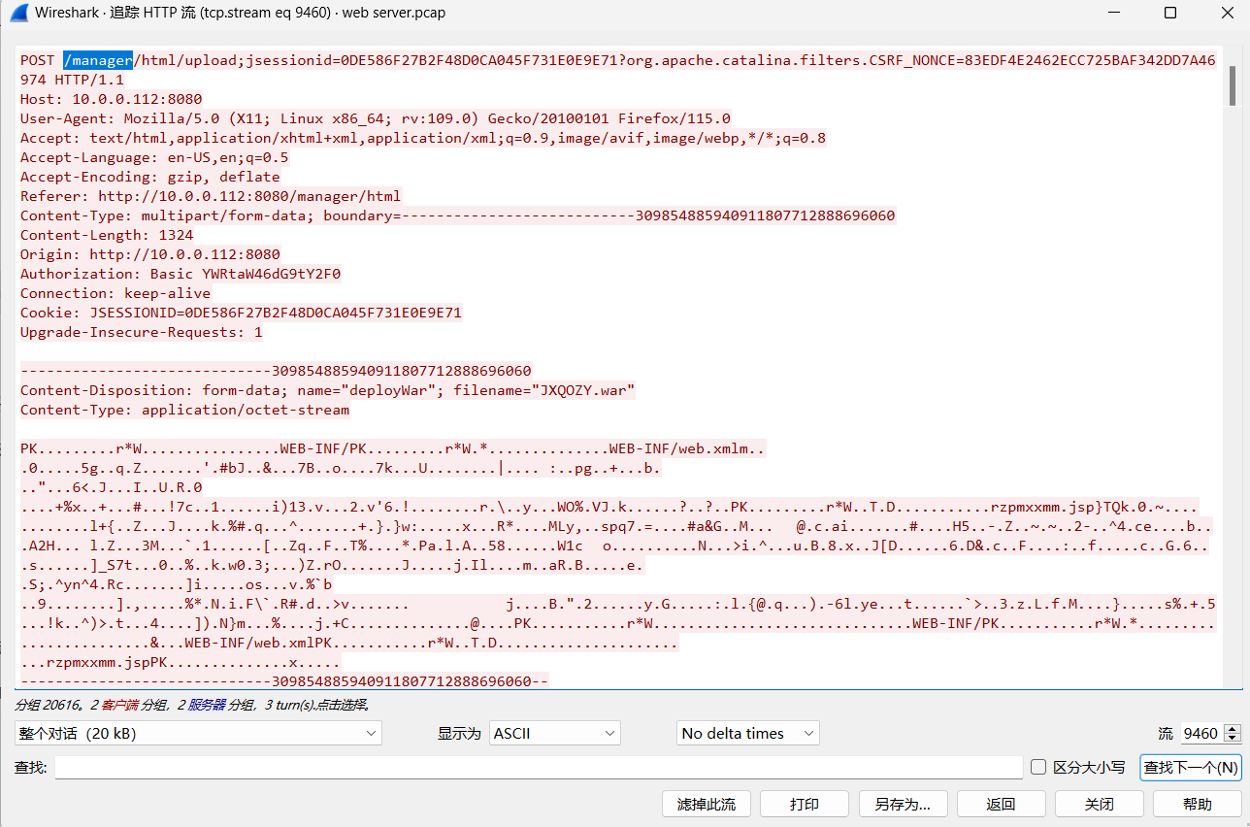Click the highlighted /manager text in request line

tap(98, 60)
